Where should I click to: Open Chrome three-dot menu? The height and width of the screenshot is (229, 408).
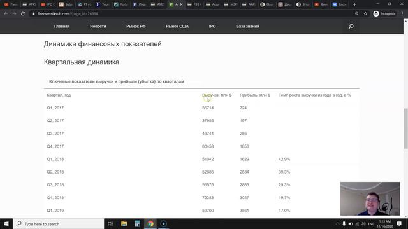coord(402,14)
